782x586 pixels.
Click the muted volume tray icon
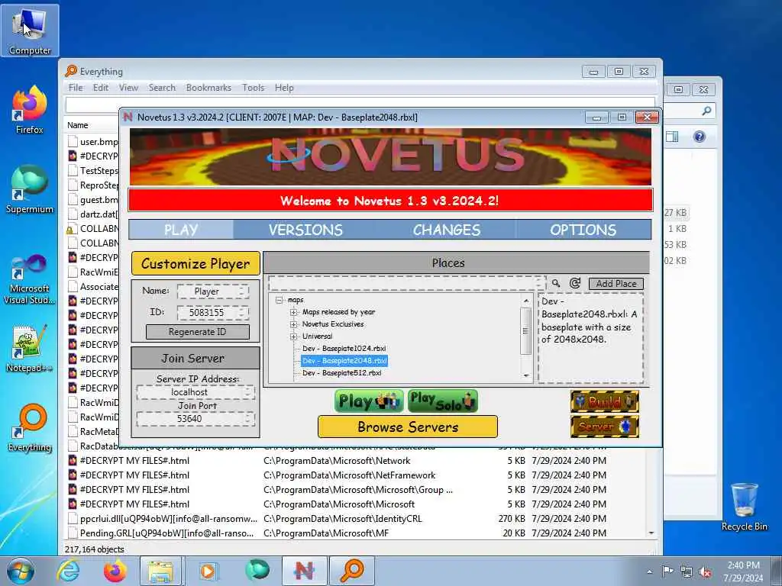pos(705,572)
